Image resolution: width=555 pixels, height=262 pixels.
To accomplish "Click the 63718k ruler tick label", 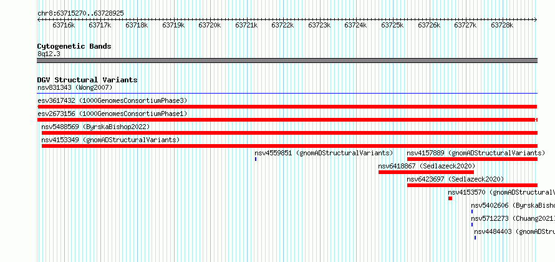I will (x=137, y=25).
